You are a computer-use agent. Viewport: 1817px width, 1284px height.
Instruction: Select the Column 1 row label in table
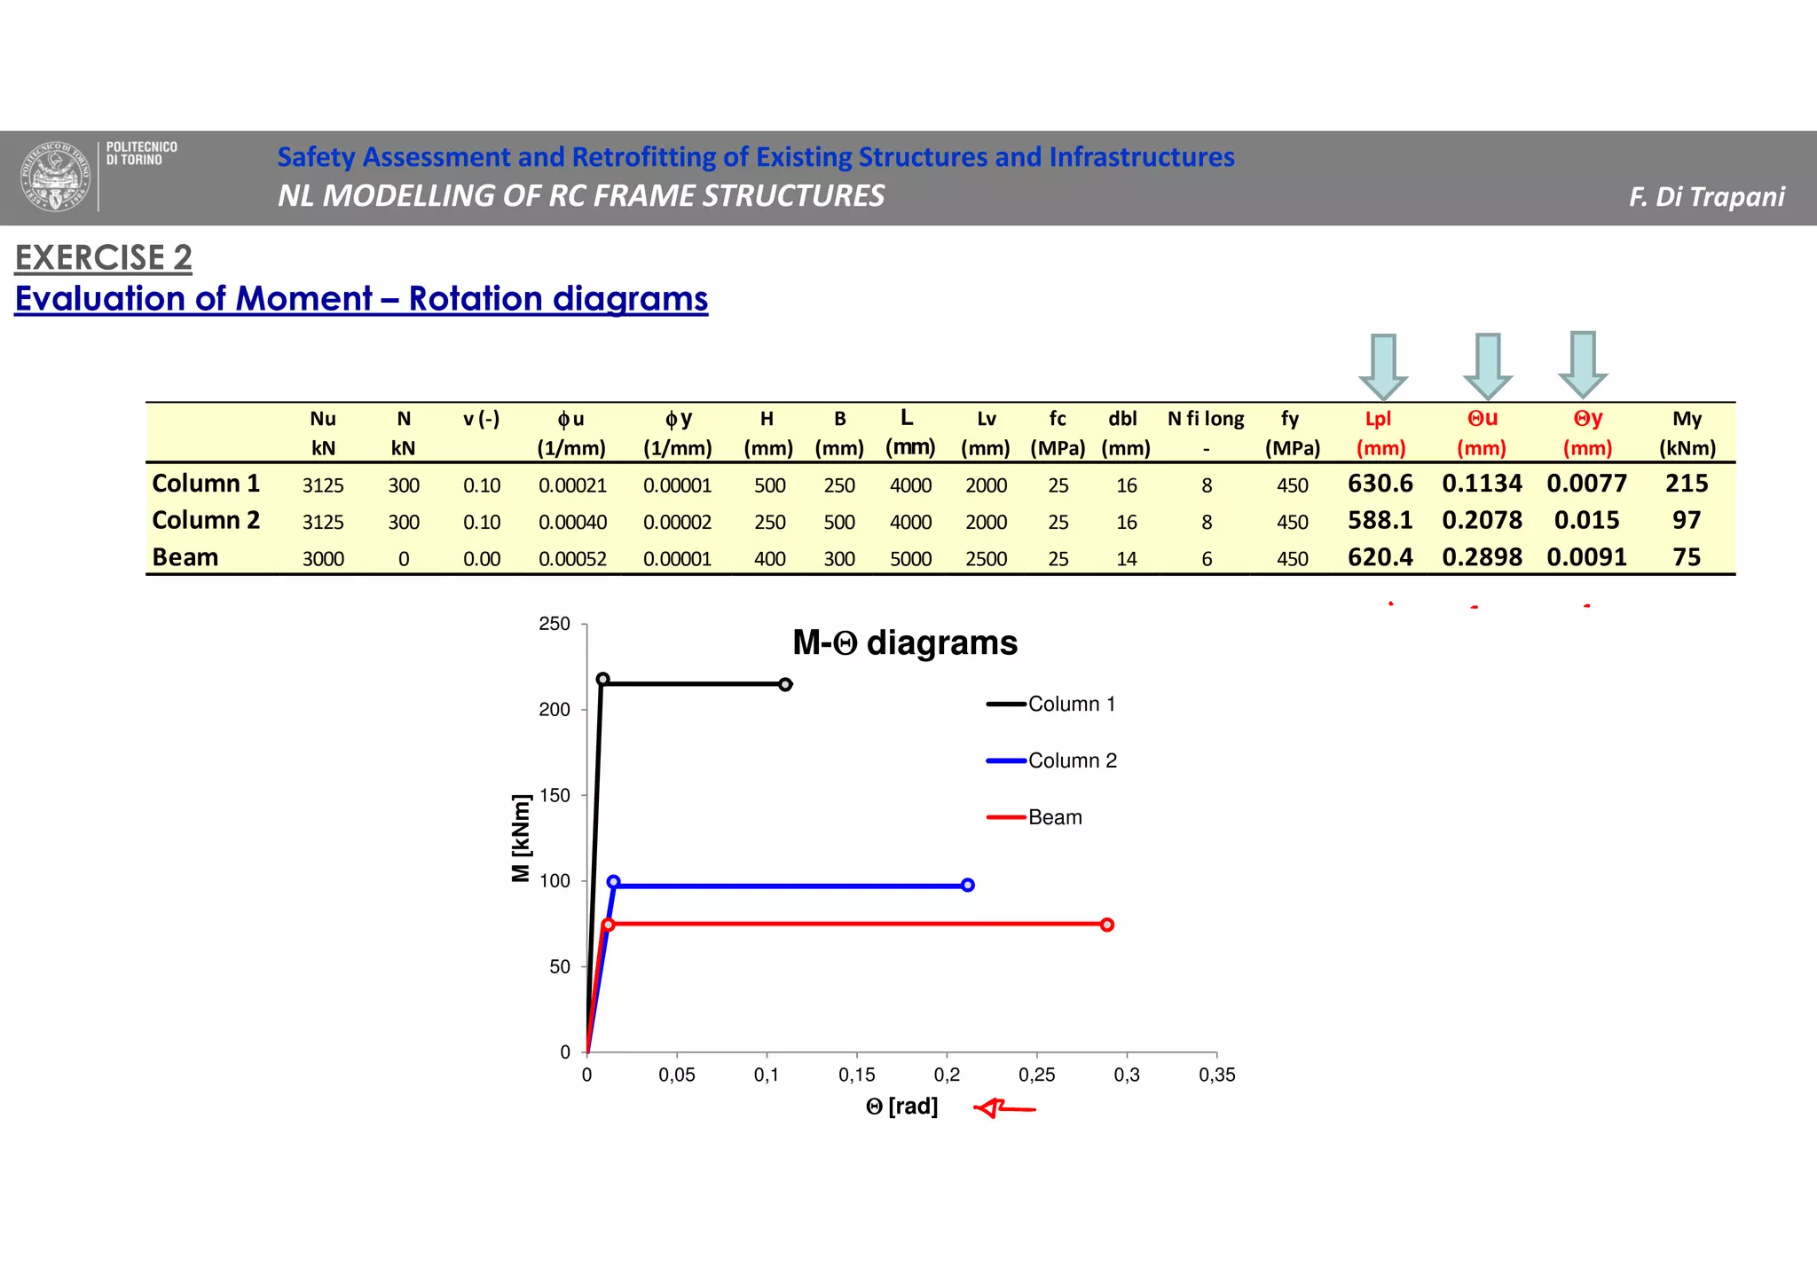point(206,484)
